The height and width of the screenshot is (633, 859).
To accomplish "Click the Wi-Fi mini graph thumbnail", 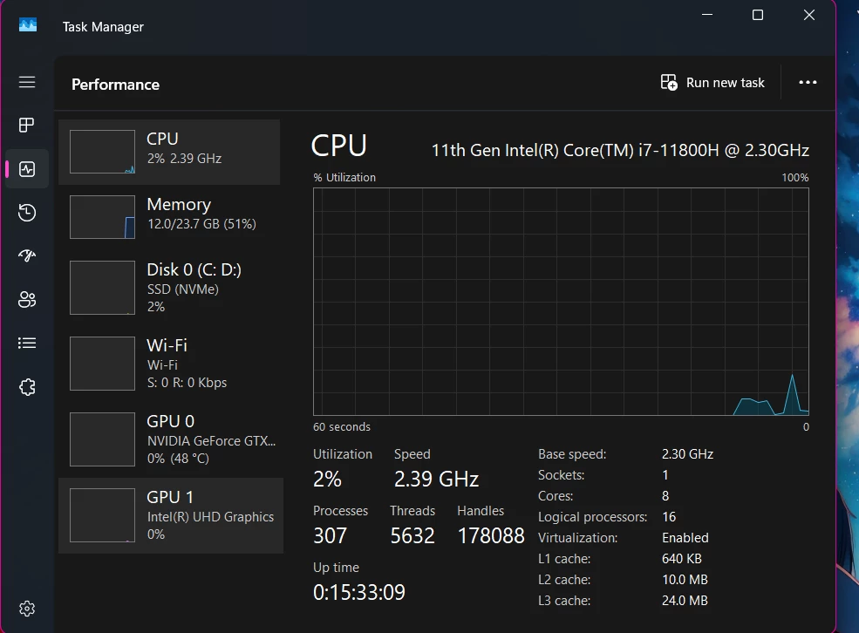I will coord(102,364).
